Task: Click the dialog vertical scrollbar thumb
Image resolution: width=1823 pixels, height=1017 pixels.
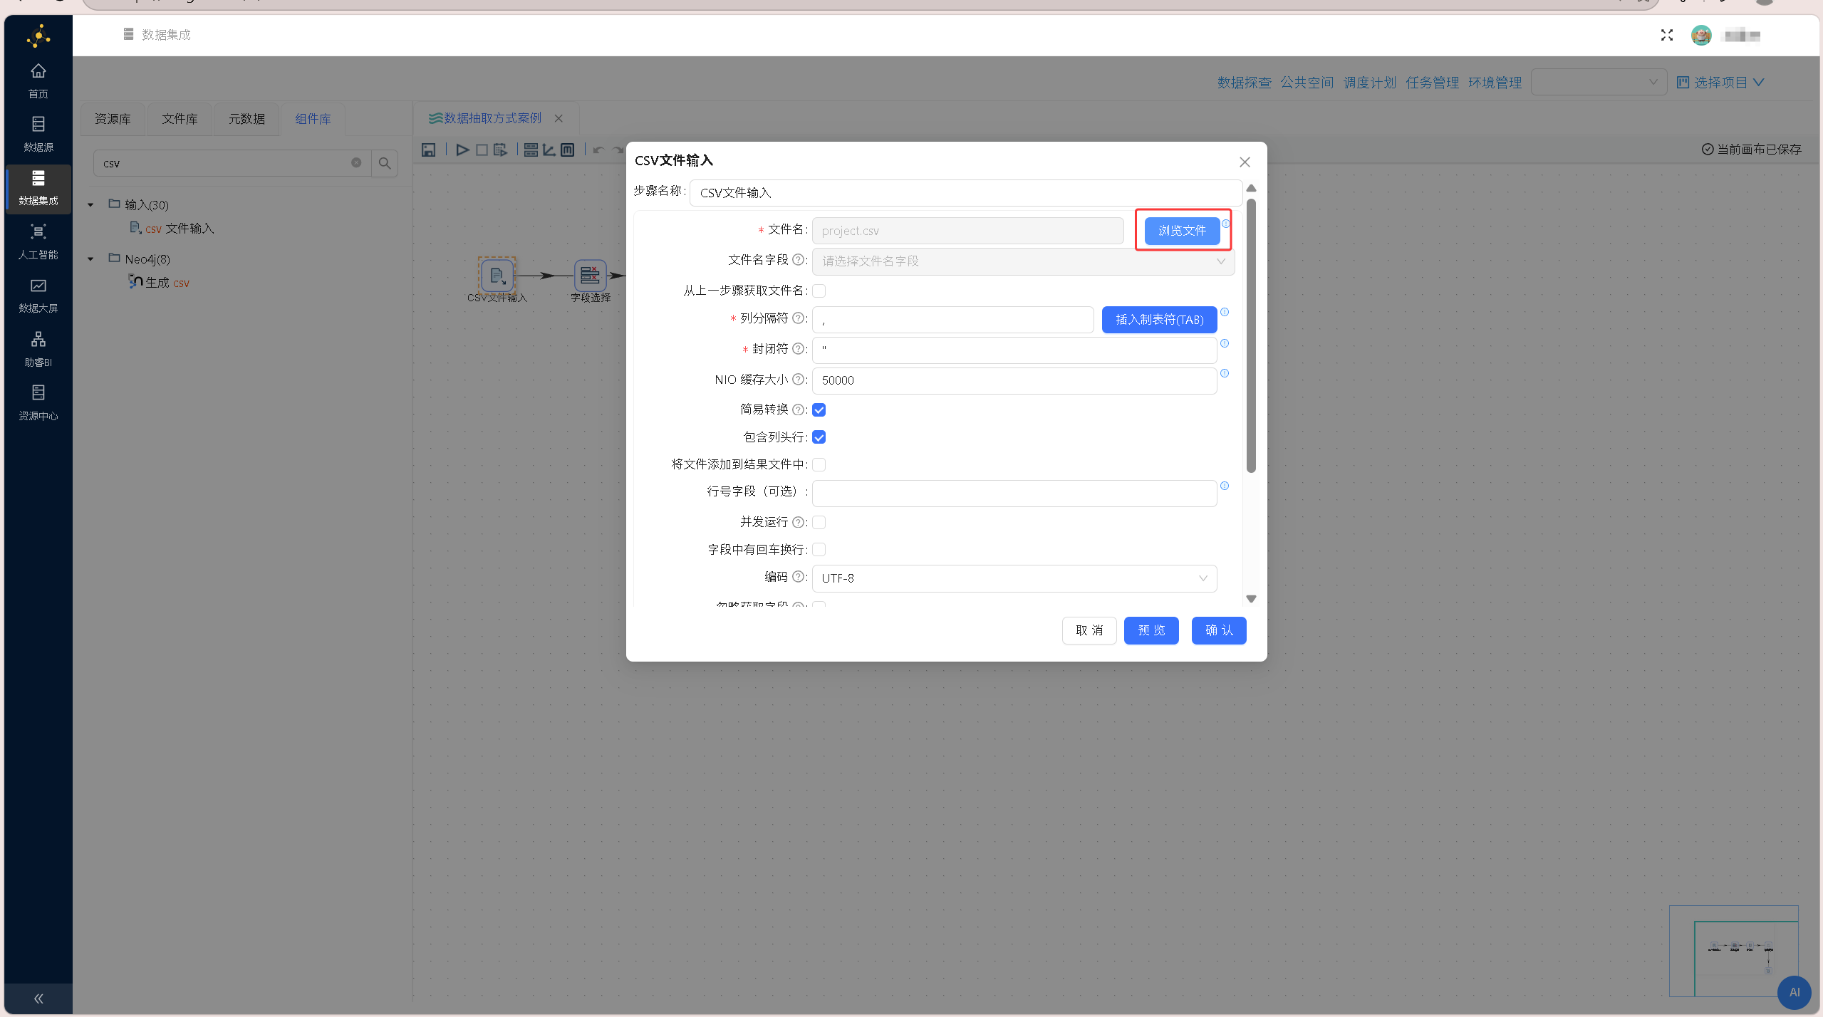Action: coord(1251,335)
